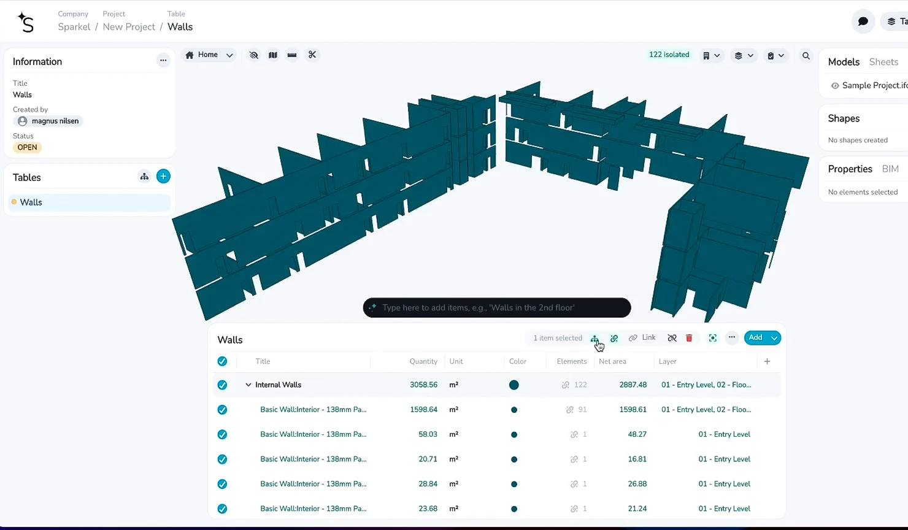Open the Add button dropdown arrow
Image resolution: width=908 pixels, height=530 pixels.
point(774,338)
